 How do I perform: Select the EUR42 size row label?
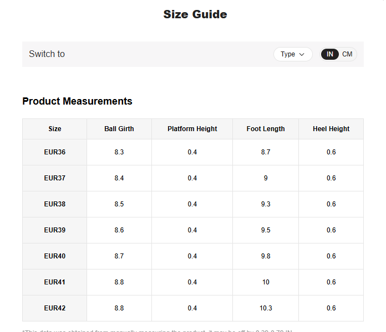[54, 308]
